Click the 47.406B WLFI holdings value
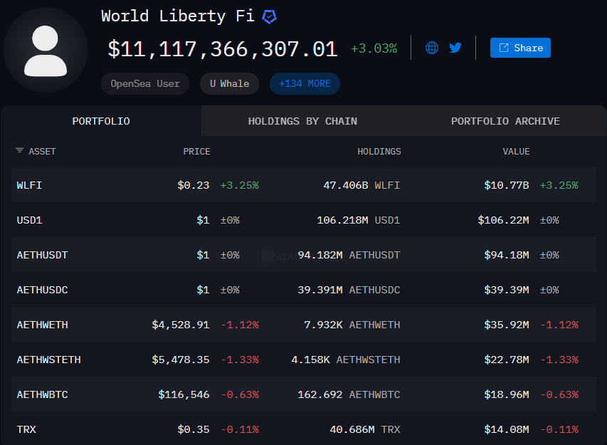607x445 pixels. click(x=361, y=185)
